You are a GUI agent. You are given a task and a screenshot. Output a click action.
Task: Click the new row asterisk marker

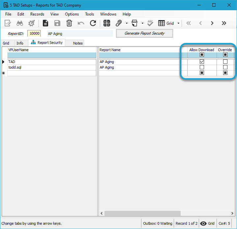click(x=4, y=73)
